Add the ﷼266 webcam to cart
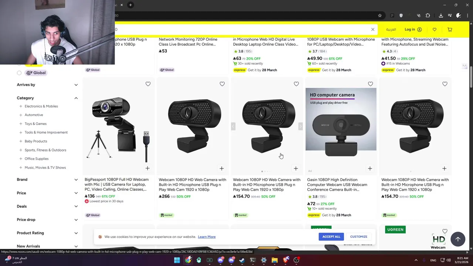This screenshot has height=266, width=473. (222, 168)
